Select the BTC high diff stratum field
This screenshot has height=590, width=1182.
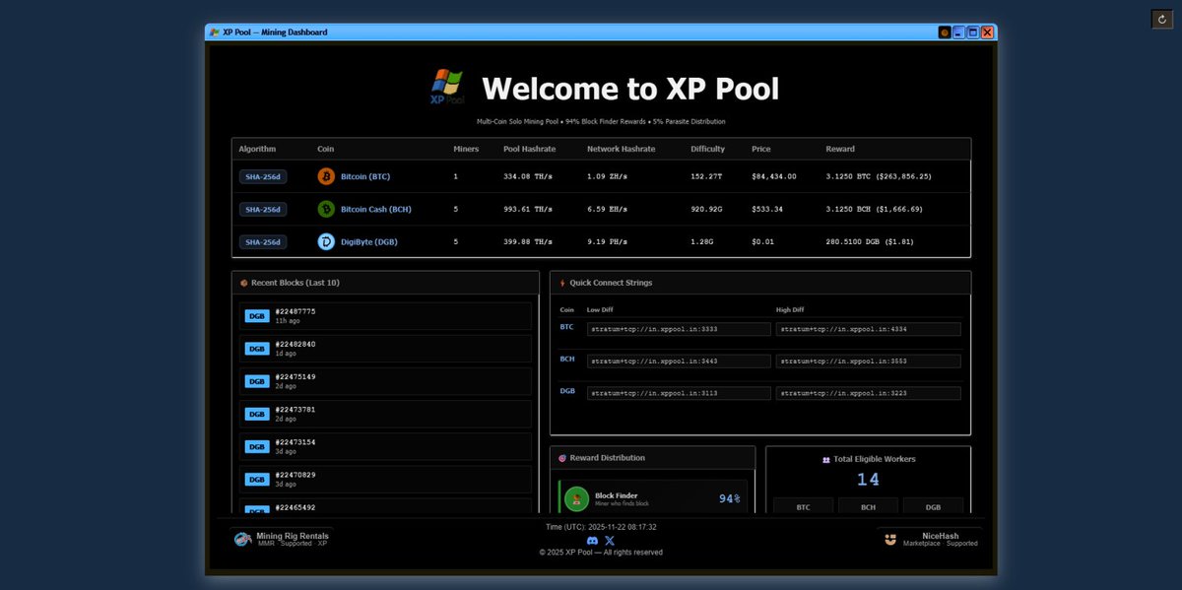coord(868,329)
